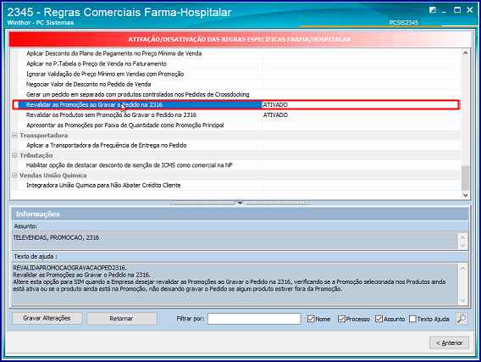Click the Retornar button
481x362 pixels.
pos(122,319)
